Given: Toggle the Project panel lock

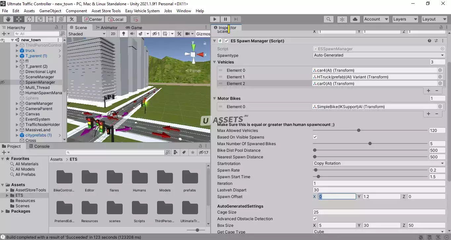Looking at the screenshot, I should 200,146.
